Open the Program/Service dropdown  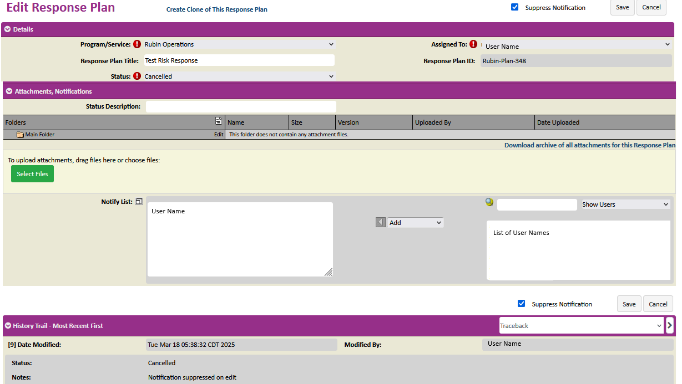(239, 44)
